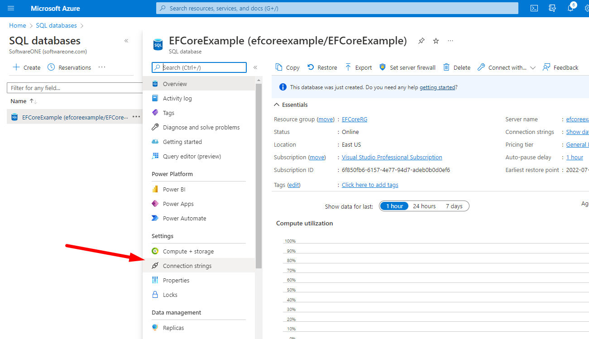Mark the database as favorite with star
Image resolution: width=589 pixels, height=339 pixels.
(436, 41)
